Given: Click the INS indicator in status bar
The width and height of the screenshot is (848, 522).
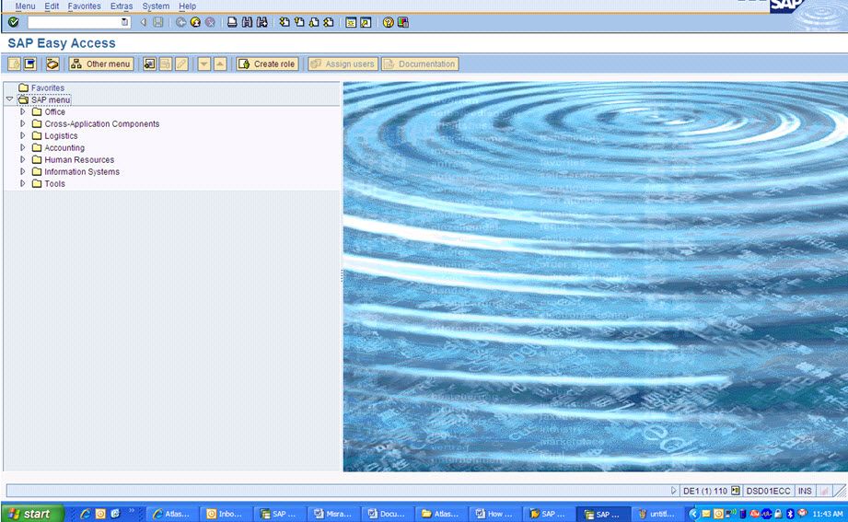Looking at the screenshot, I should 805,491.
